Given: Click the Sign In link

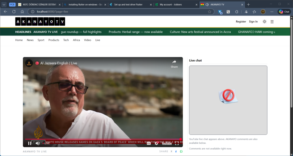Looking at the screenshot, I should tap(253, 21).
